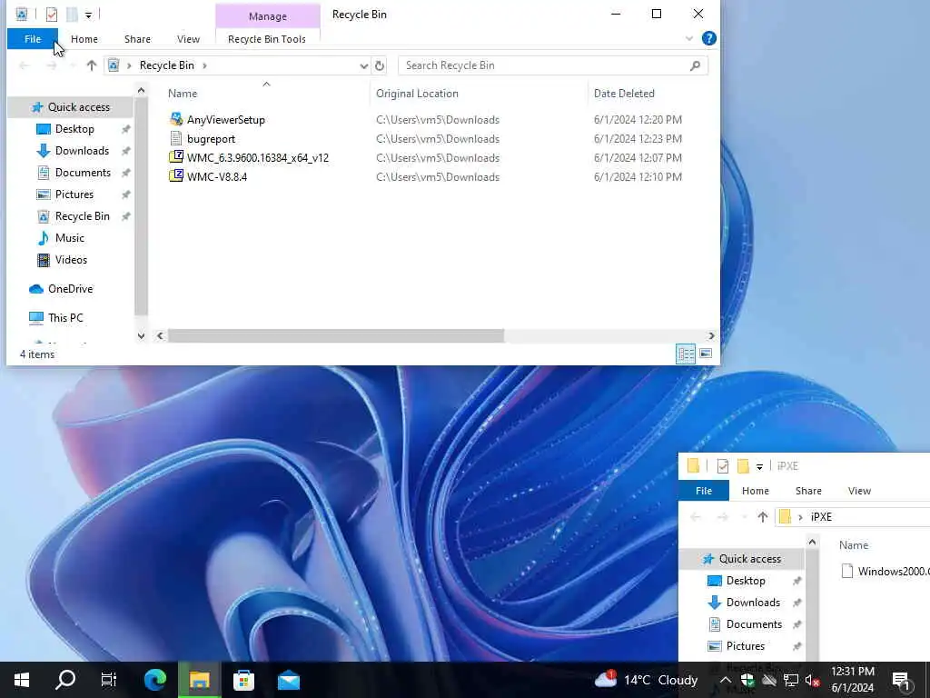
Task: Click the search magnifier icon
Action: coord(695,65)
